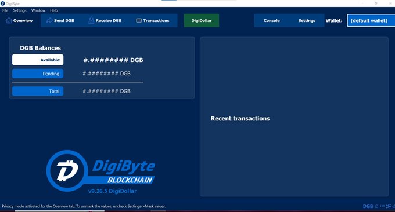Click the masked Pending DGB amount
Screen dimensions: 395x212
[x=106, y=74]
